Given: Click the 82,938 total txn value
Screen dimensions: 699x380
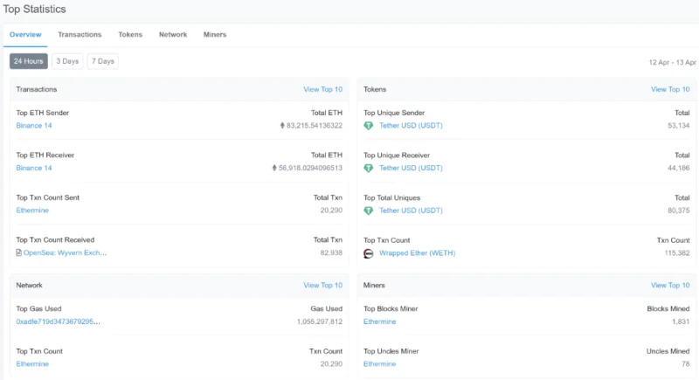Looking at the screenshot, I should pos(331,252).
